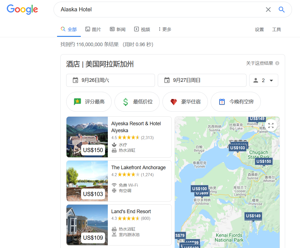Click the blue search magnifier icon

click(281, 10)
